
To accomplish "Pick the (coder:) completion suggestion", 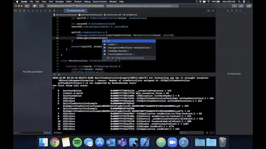I will click(129, 44).
